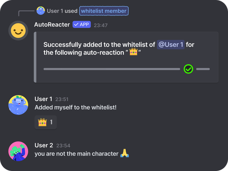This screenshot has width=228, height=171.
Task: Click the folded hands emoji in User 2's message
Action: coord(125,154)
